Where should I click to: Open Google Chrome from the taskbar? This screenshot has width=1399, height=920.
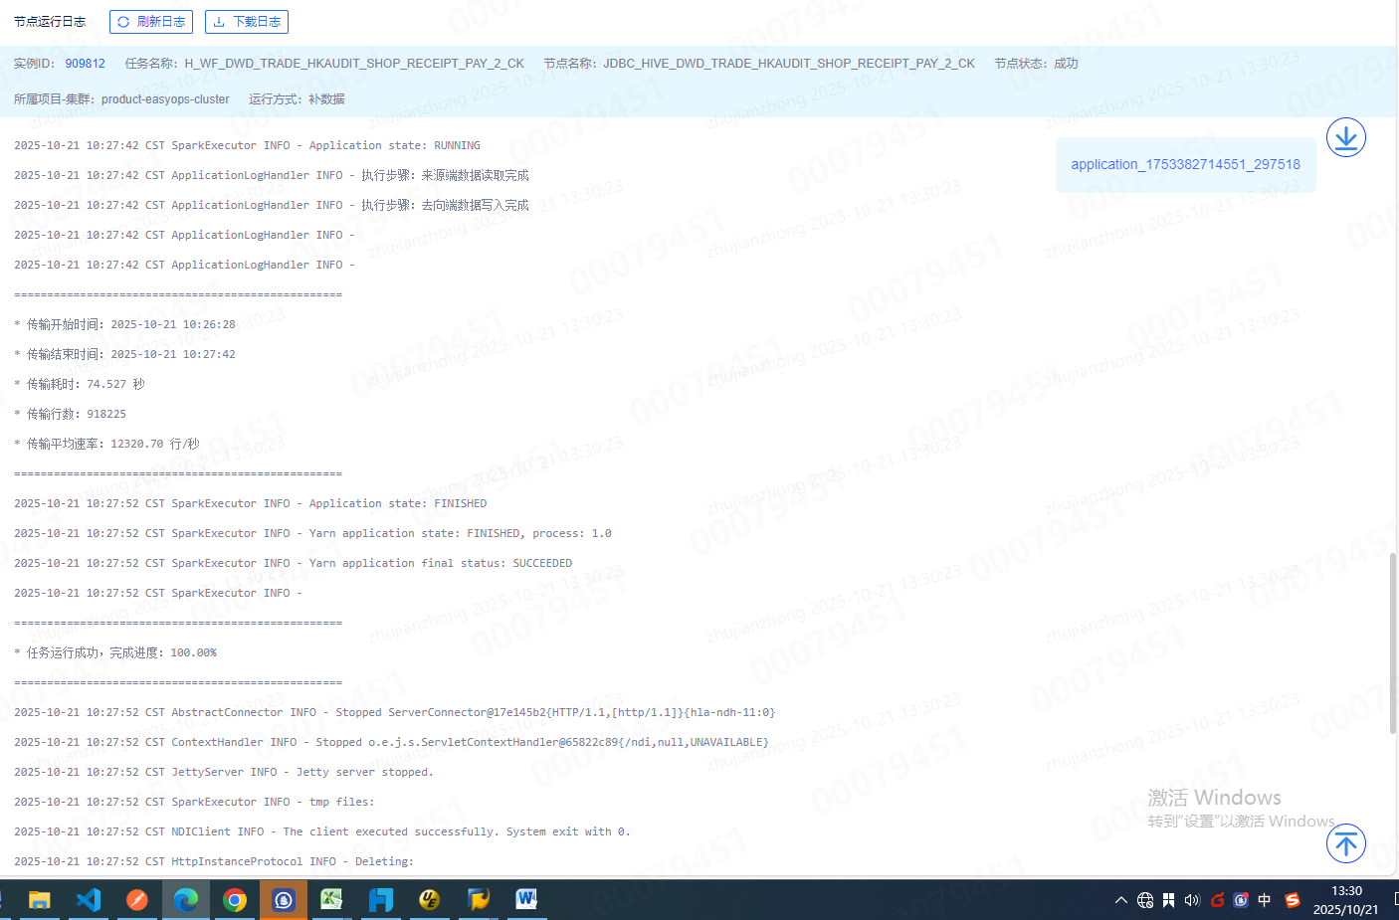click(x=235, y=900)
